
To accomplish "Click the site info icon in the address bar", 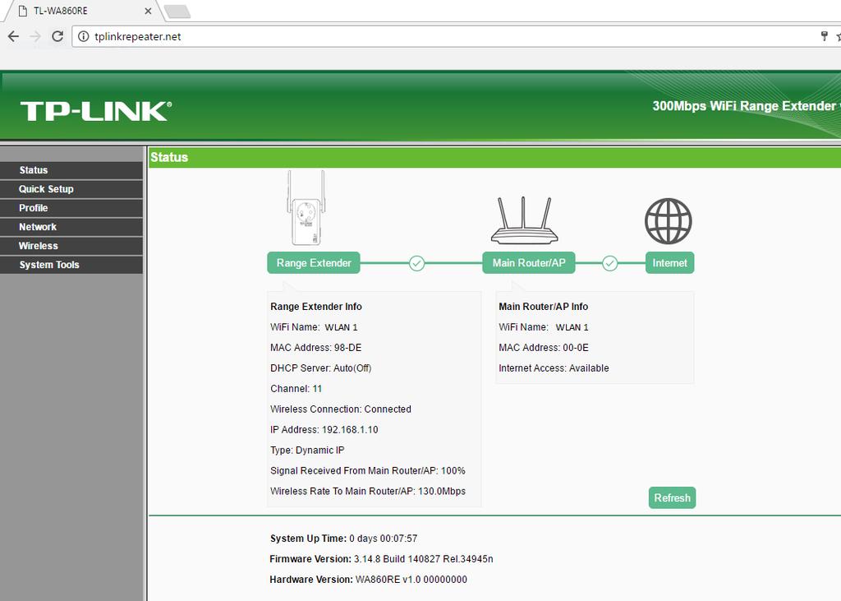I will click(84, 36).
